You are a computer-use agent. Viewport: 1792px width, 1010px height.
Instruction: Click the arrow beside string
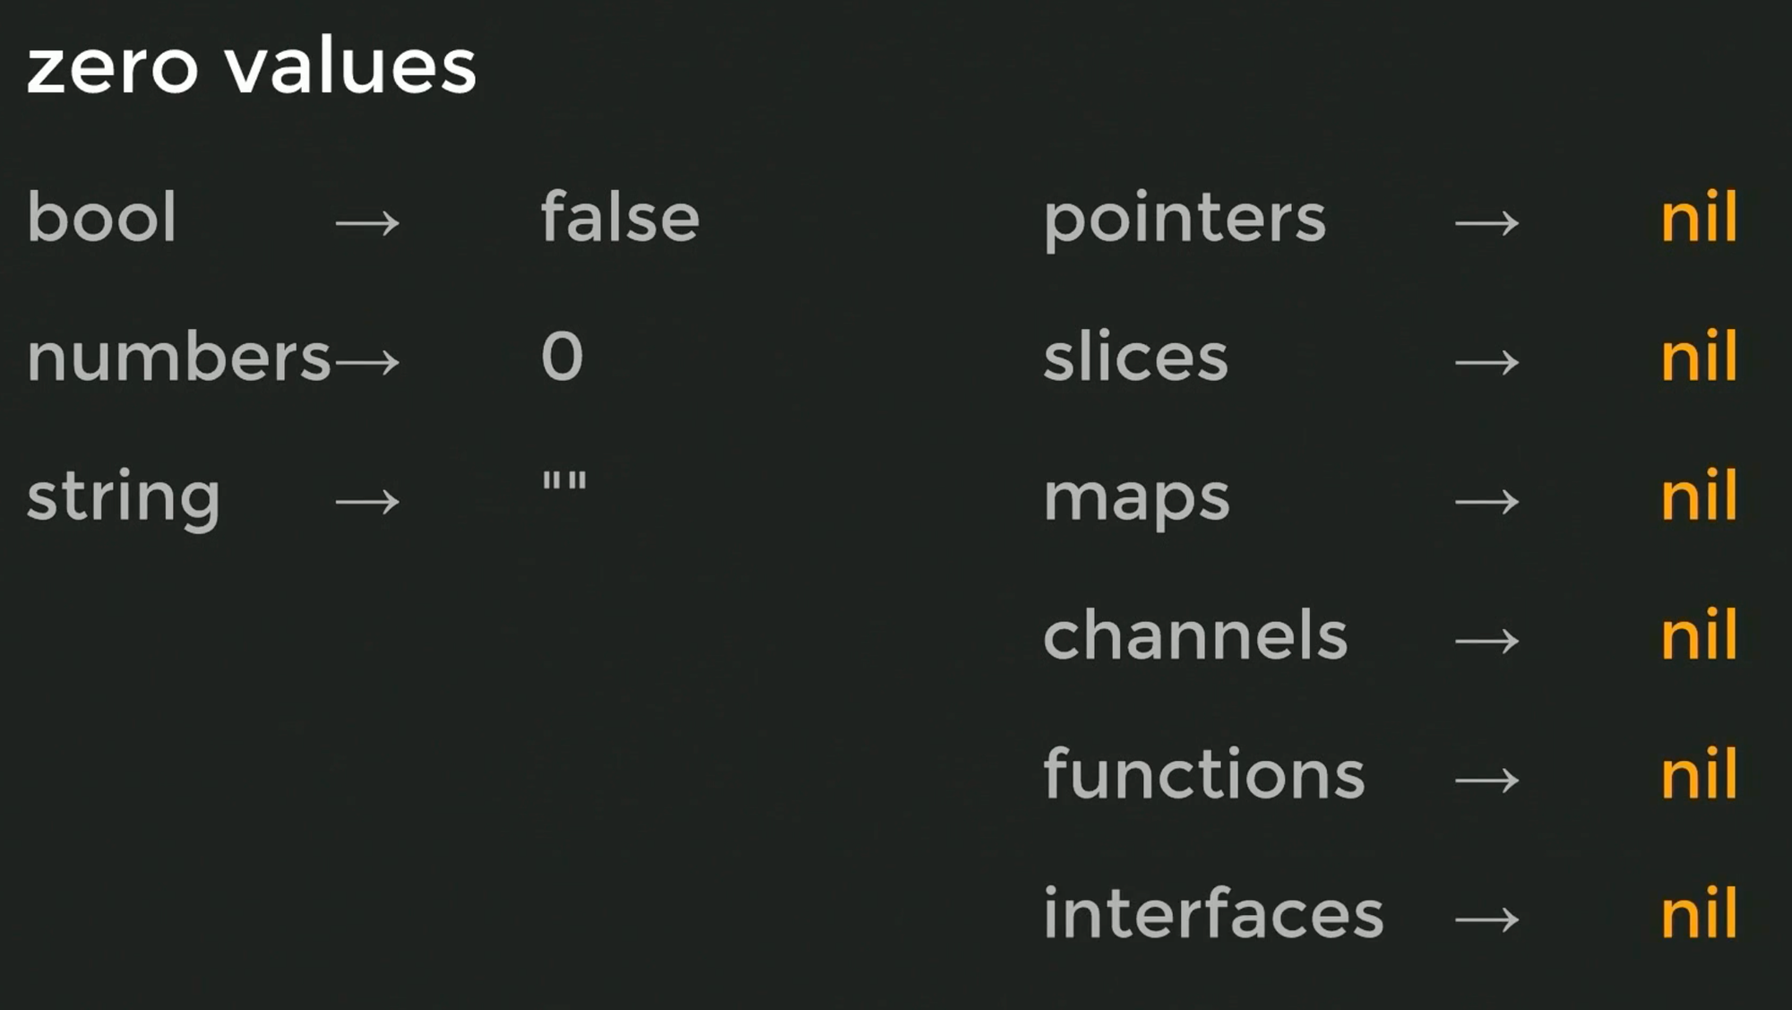click(367, 501)
